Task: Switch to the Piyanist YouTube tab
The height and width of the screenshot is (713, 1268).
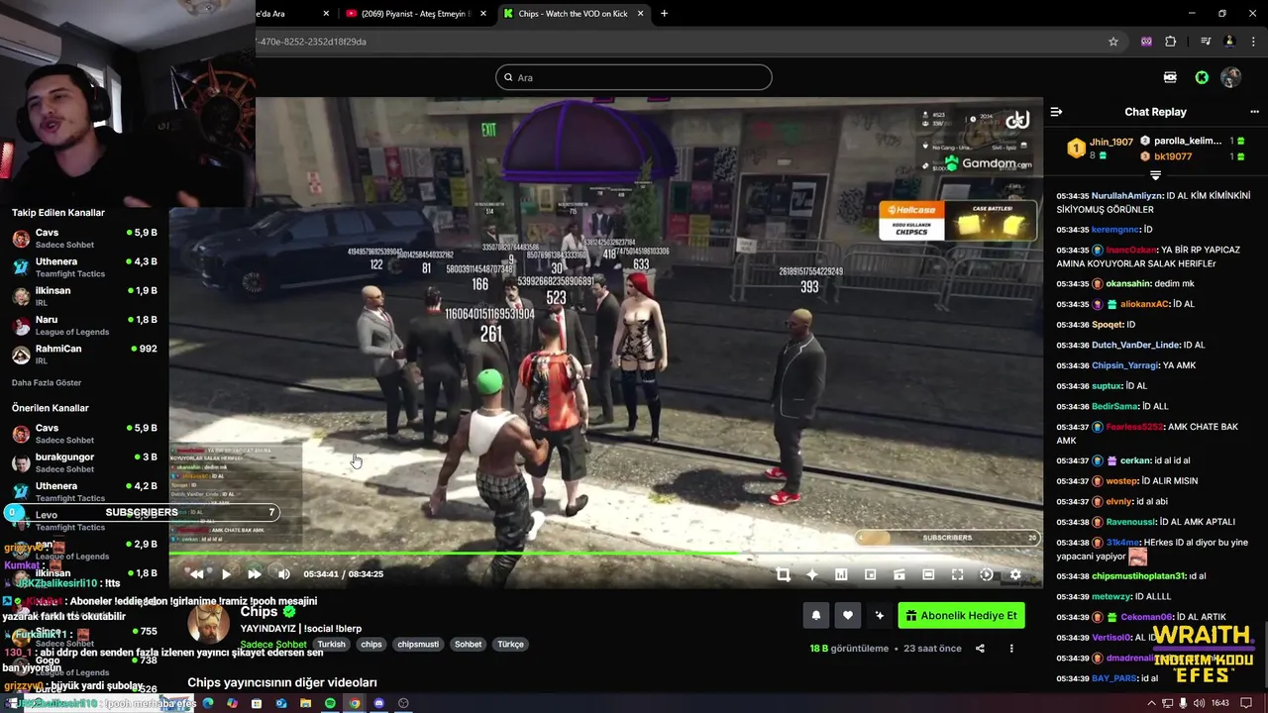Action: click(416, 14)
